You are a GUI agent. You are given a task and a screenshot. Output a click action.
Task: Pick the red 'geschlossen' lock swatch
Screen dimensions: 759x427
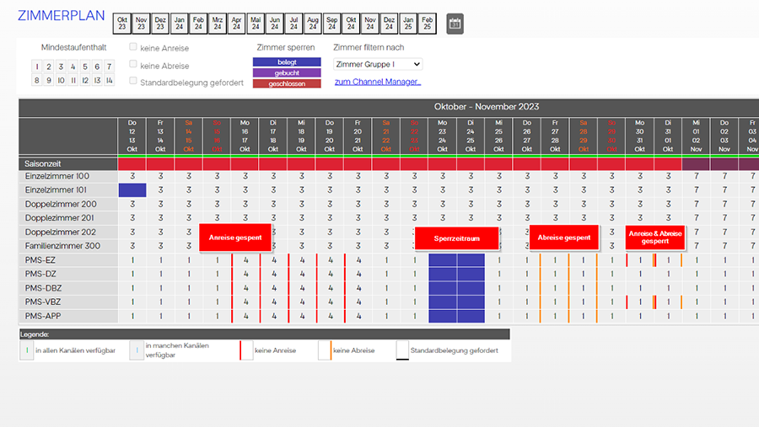[287, 83]
